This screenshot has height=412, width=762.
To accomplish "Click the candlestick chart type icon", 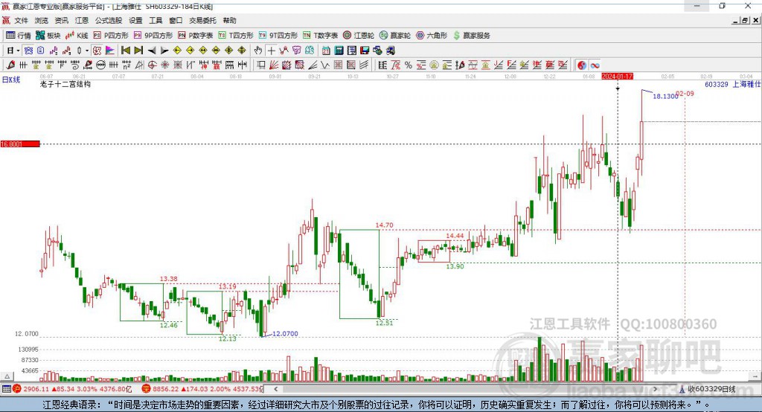I will pos(79,51).
